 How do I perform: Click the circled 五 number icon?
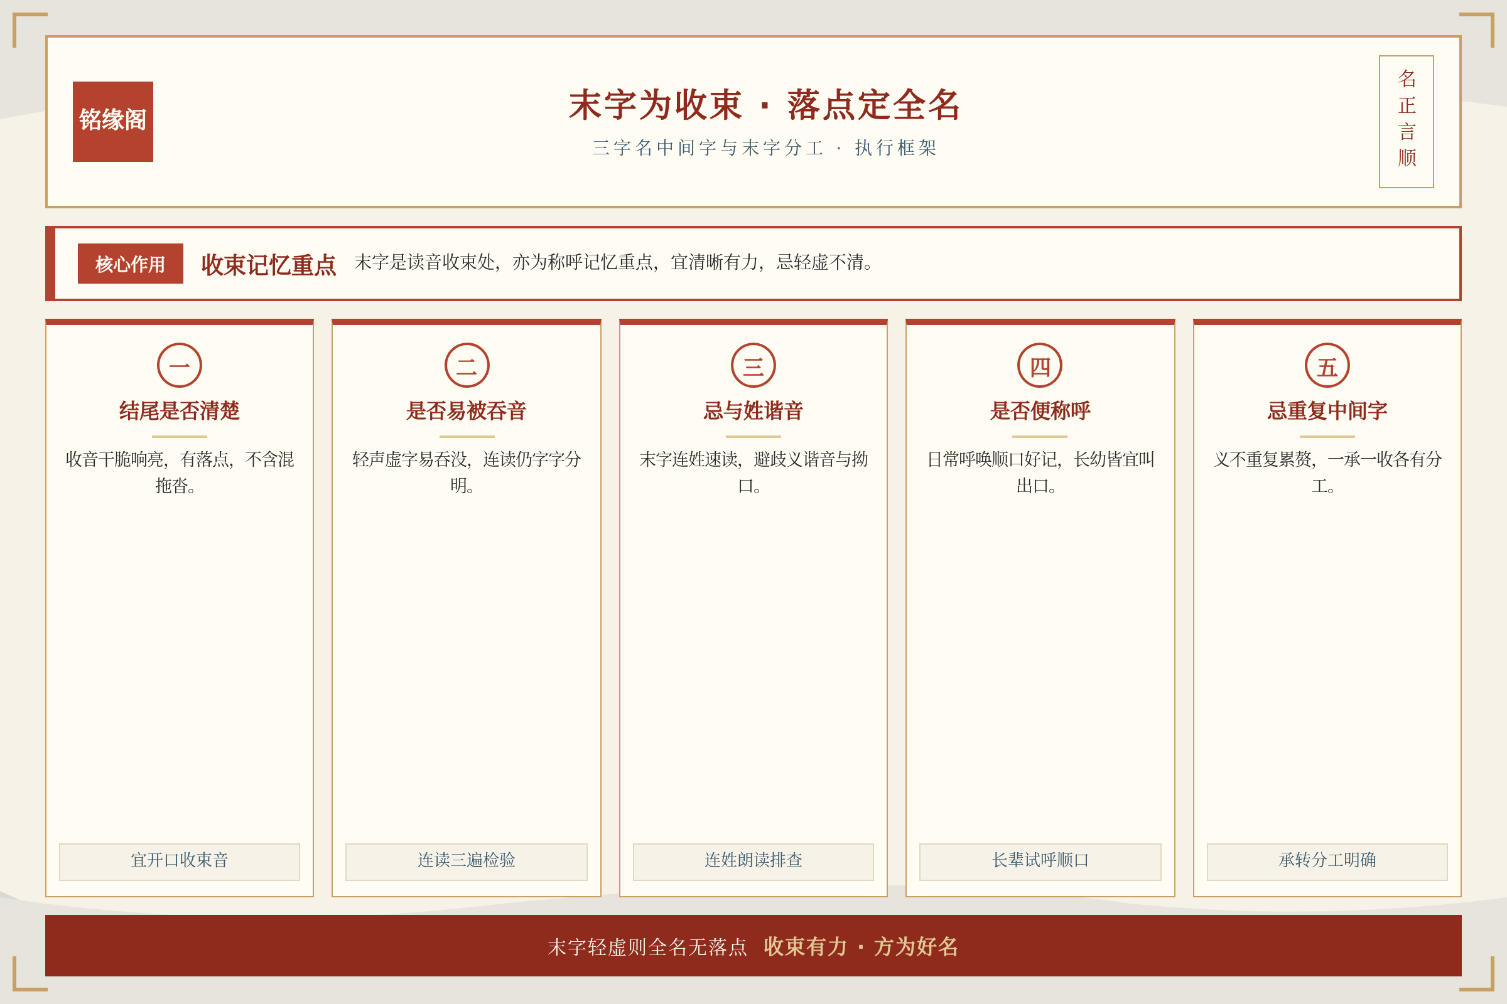click(1327, 365)
